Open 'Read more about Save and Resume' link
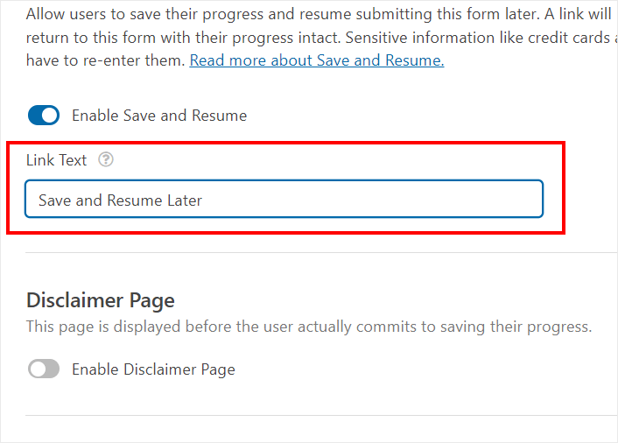The height and width of the screenshot is (443, 618). [317, 60]
